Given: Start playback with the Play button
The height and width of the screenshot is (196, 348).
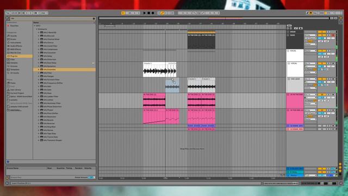Looking at the screenshot, I should click(145, 13).
